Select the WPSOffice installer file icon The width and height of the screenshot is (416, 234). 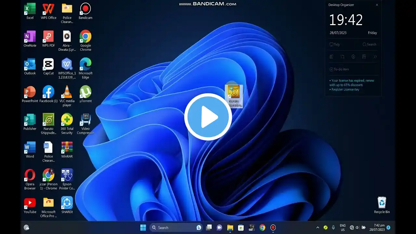tap(67, 69)
